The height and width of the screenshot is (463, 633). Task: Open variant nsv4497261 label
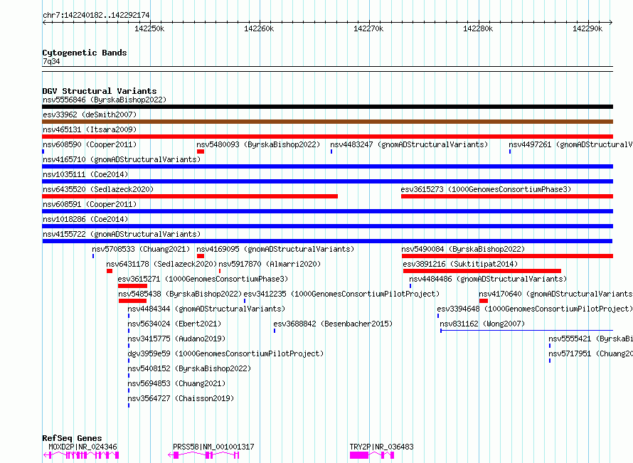coord(570,144)
